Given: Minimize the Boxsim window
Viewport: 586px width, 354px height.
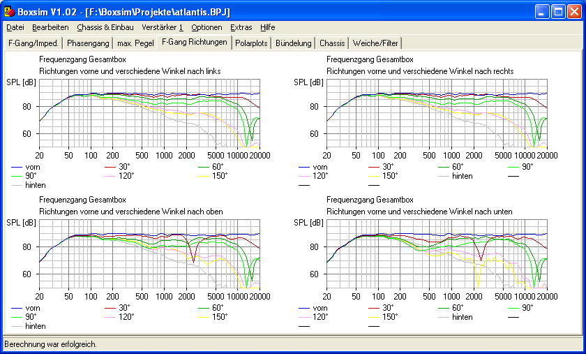Looking at the screenshot, I should click(x=542, y=12).
